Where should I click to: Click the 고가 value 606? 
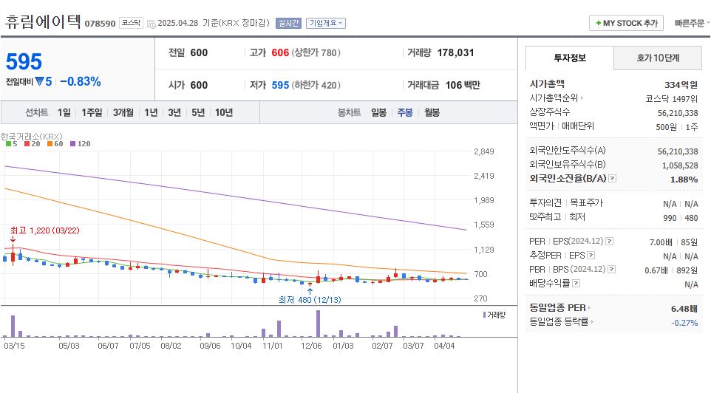point(280,52)
